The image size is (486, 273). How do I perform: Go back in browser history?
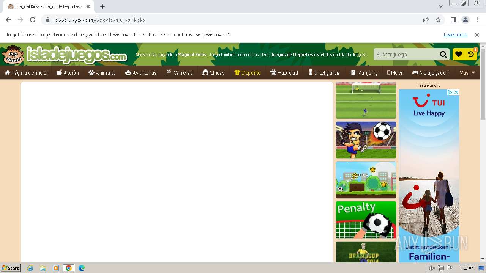click(x=8, y=20)
